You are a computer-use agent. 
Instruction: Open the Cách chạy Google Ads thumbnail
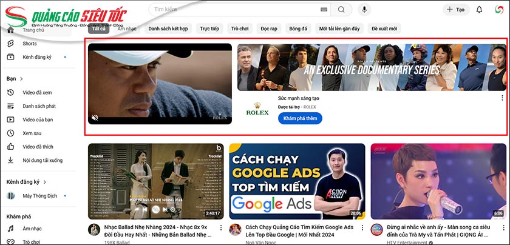coord(297,181)
